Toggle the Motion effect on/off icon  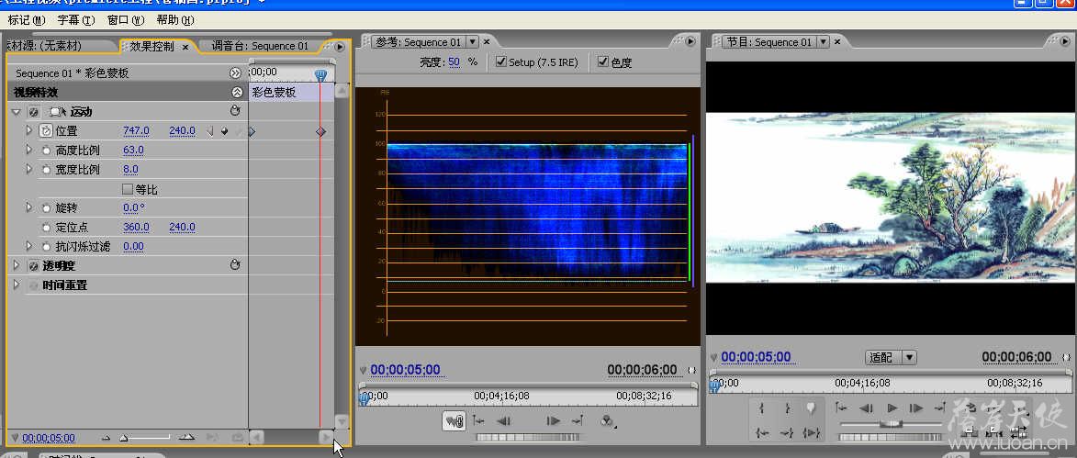tap(32, 111)
